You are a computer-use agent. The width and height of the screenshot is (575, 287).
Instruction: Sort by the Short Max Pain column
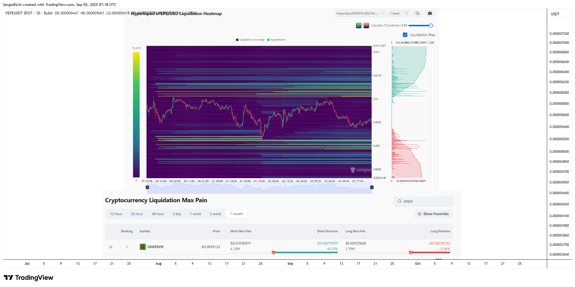(241, 231)
